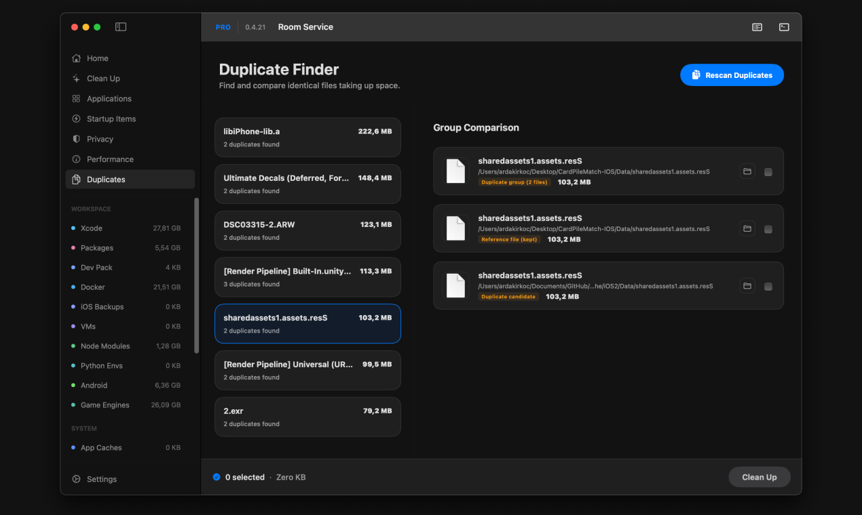The image size is (862, 515).
Task: Check the Duplicate candidate file checkbox
Action: coord(768,287)
